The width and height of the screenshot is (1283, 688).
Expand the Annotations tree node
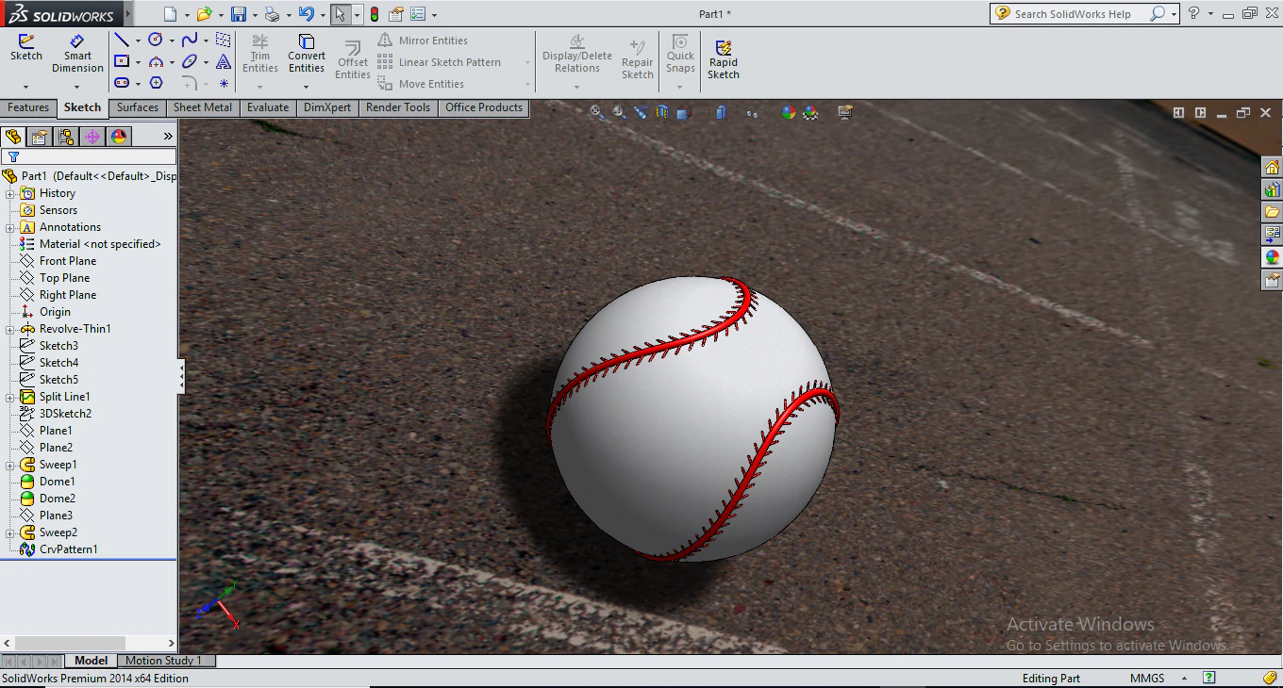coord(10,227)
